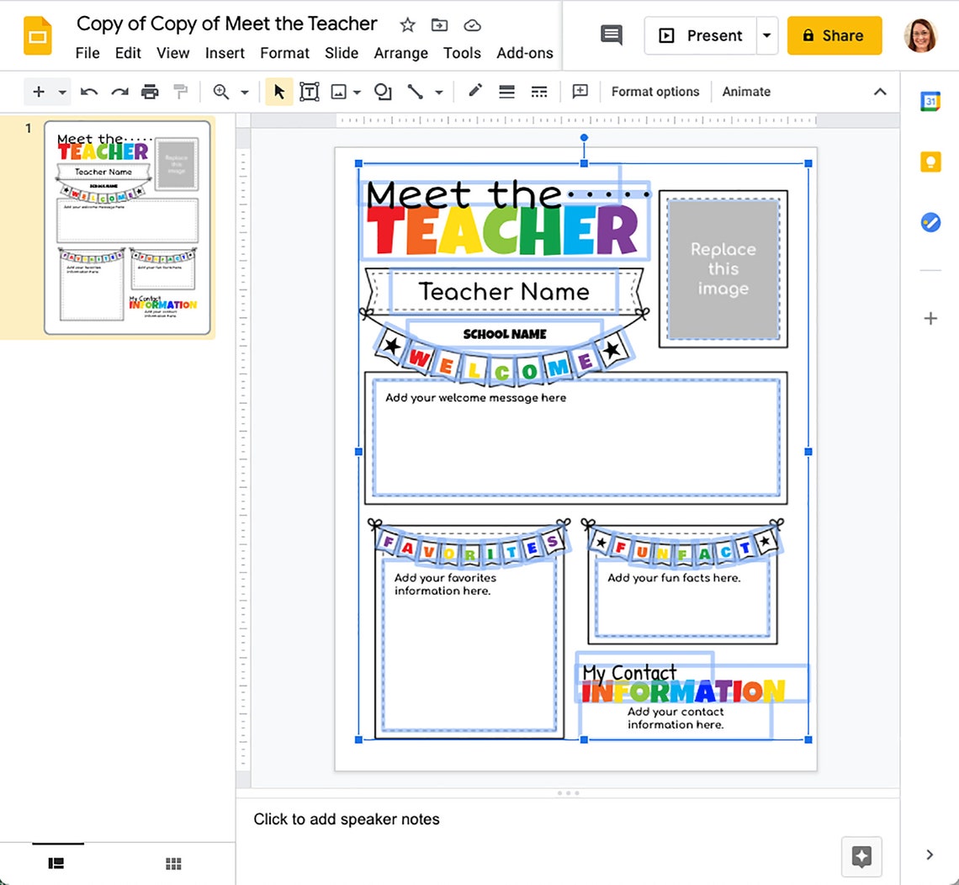The width and height of the screenshot is (959, 885).
Task: Open the comment history icon
Action: coord(610,35)
